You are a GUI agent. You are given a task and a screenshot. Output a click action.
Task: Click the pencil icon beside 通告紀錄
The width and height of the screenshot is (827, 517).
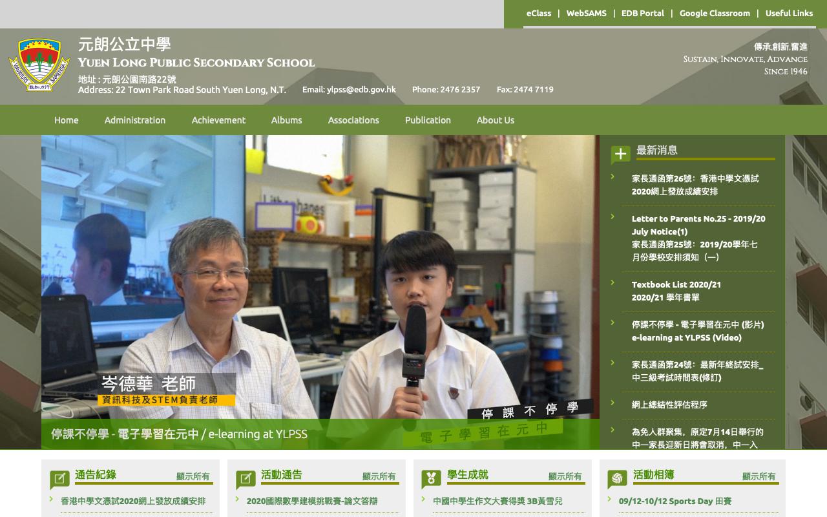[59, 480]
